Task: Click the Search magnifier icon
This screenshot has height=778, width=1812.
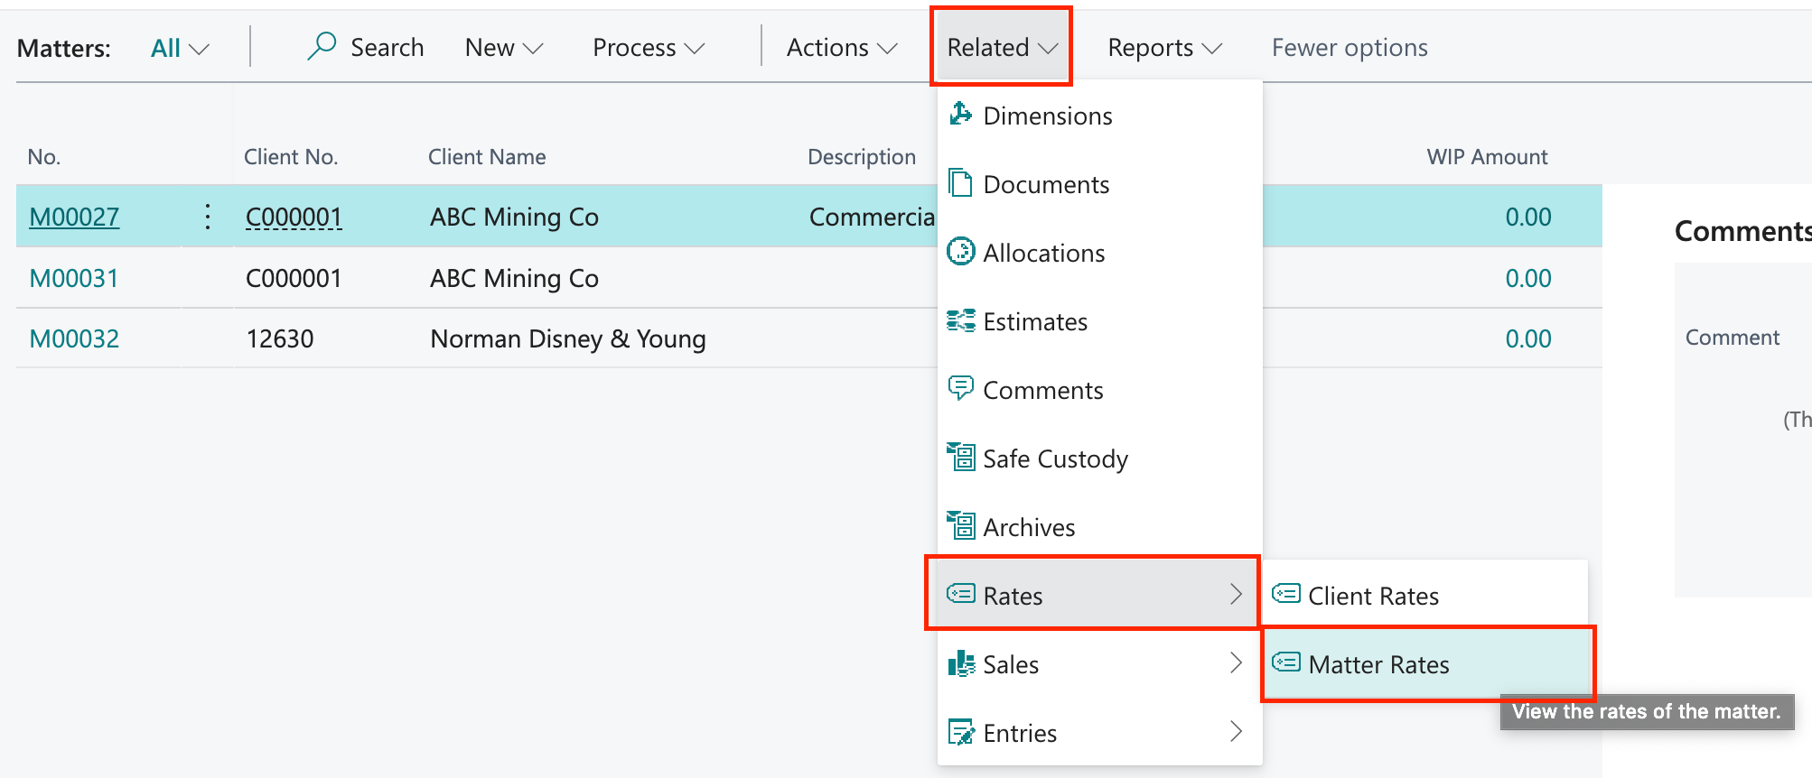Action: click(322, 46)
